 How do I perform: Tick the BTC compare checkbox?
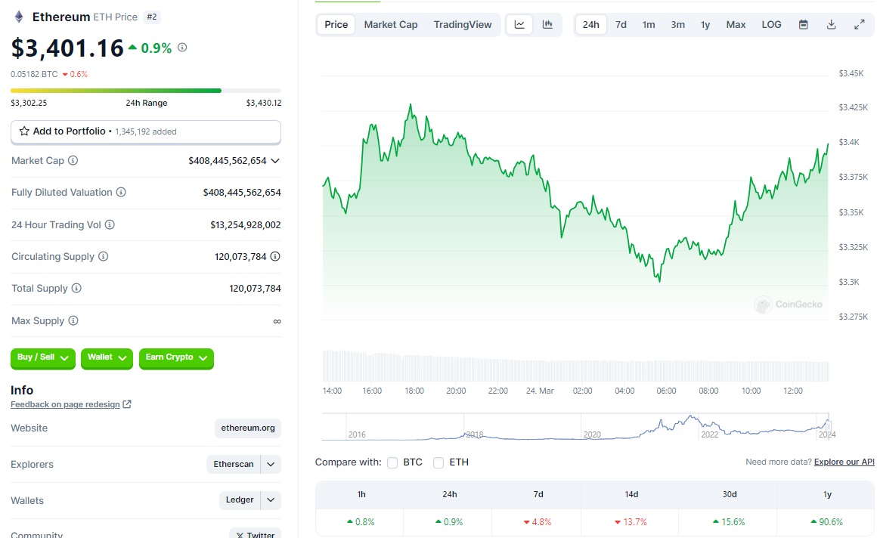coord(392,462)
